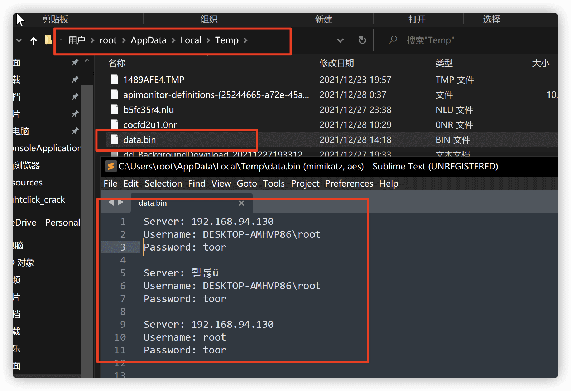This screenshot has width=571, height=391.
Task: Select file 1489AFE4.TMP
Action: tap(153, 80)
